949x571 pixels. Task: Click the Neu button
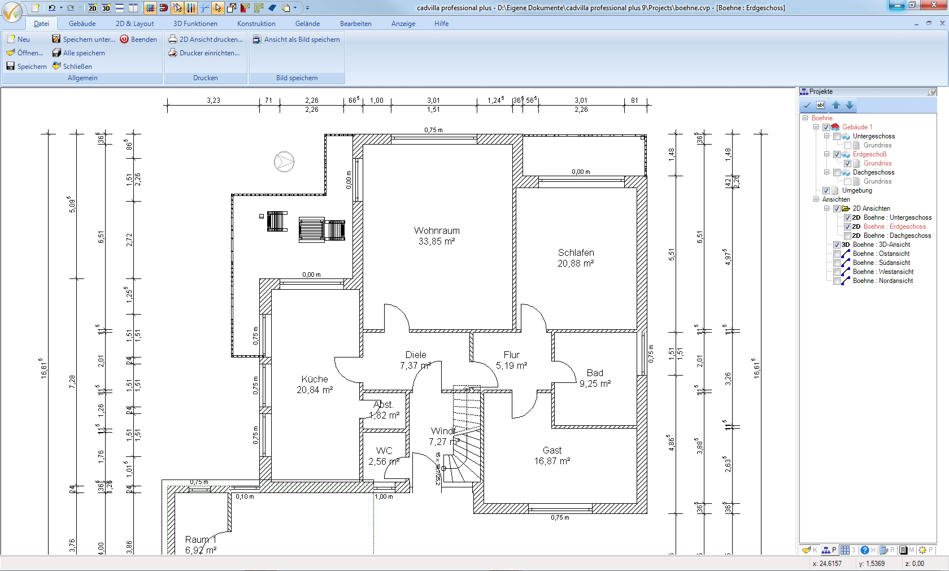pyautogui.click(x=19, y=40)
